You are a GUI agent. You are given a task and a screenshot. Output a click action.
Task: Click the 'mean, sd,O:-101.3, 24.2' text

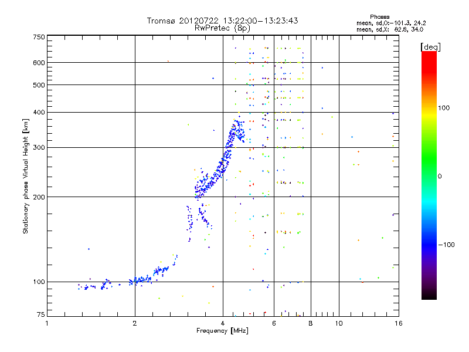point(391,23)
